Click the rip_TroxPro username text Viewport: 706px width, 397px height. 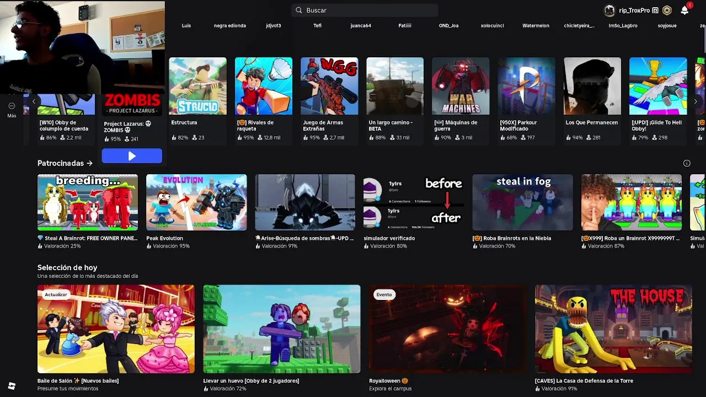[634, 10]
